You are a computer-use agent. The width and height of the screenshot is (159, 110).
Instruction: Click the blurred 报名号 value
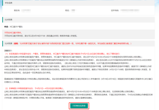pyautogui.click(x=26, y=10)
